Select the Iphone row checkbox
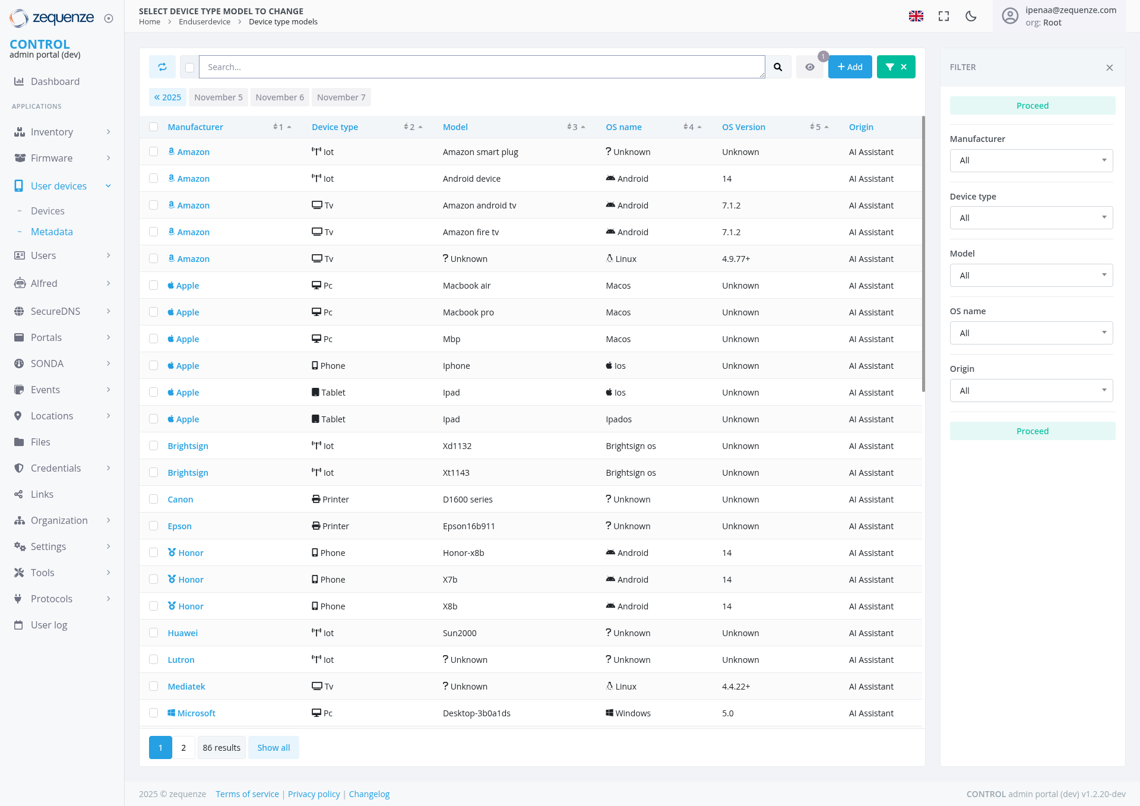The image size is (1140, 806). (x=154, y=366)
